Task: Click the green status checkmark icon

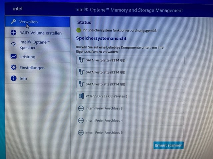Action: click(79, 30)
